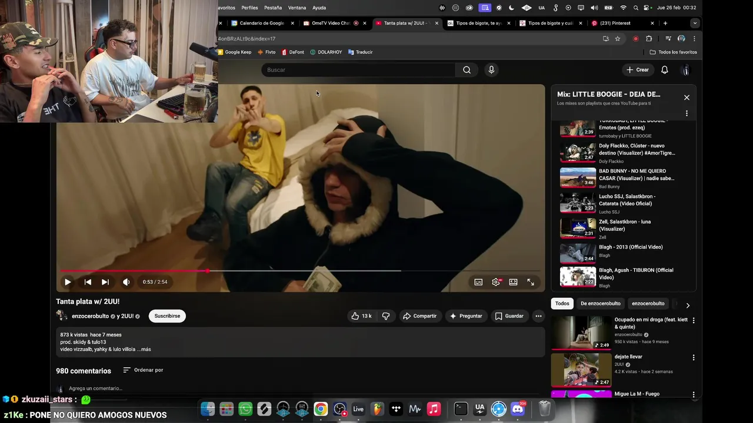
Task: Open the Crear menu button
Action: coord(637,70)
